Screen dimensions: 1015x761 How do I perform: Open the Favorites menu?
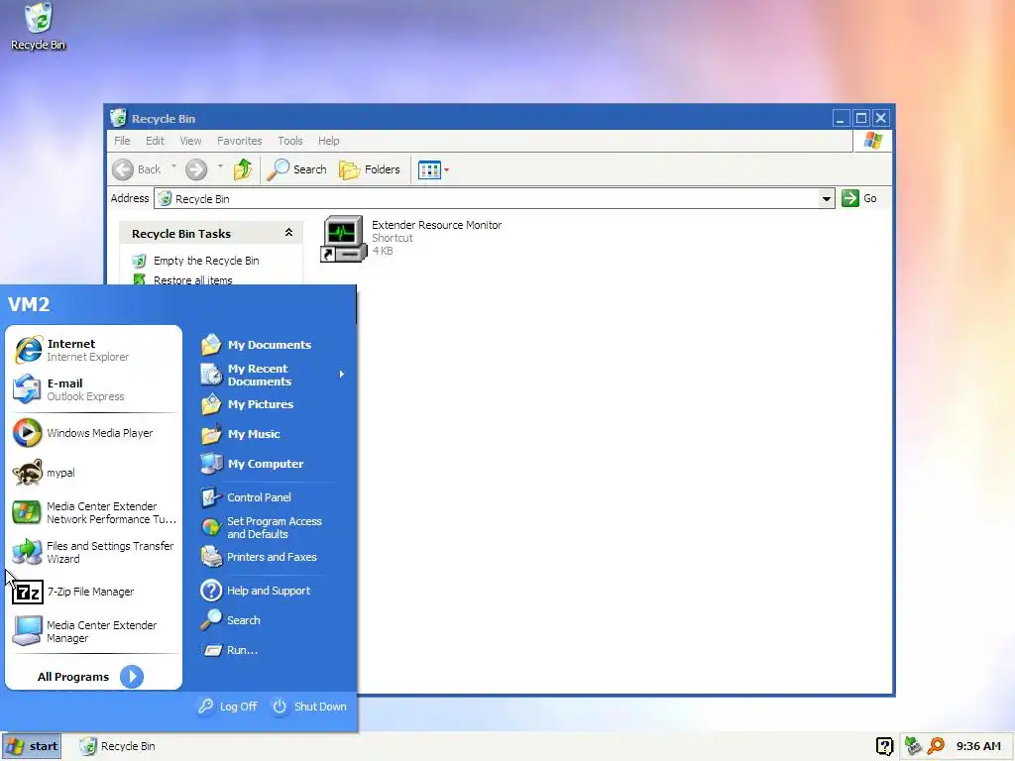[240, 141]
